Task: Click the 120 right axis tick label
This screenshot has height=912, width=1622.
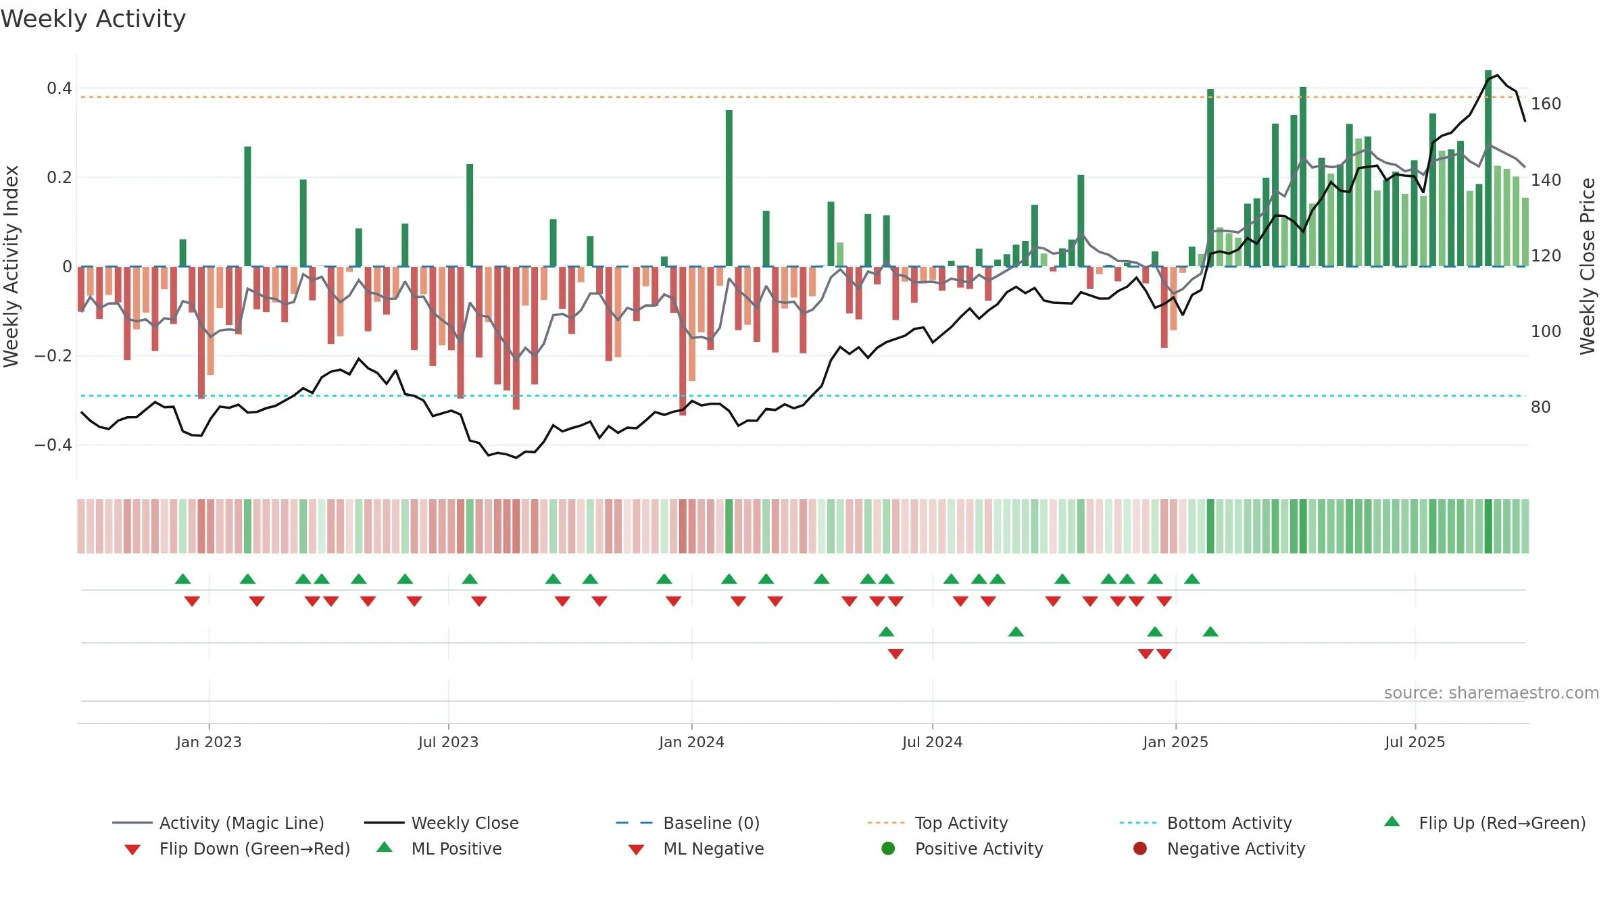Action: [x=1546, y=256]
